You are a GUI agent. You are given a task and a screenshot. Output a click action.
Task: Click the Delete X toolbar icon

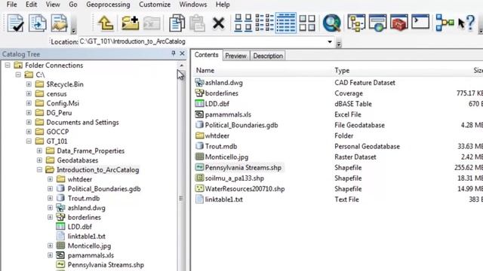(218, 23)
